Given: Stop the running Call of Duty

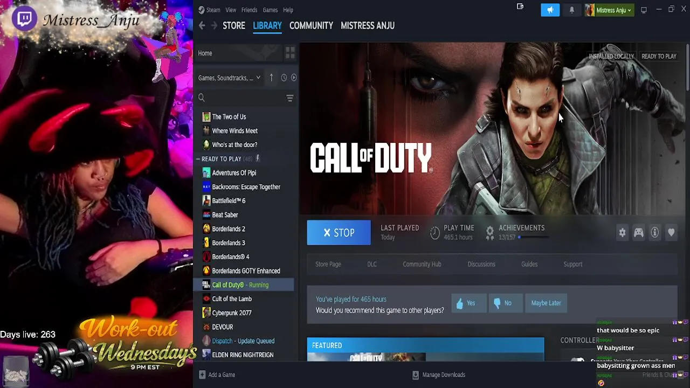Looking at the screenshot, I should (339, 233).
